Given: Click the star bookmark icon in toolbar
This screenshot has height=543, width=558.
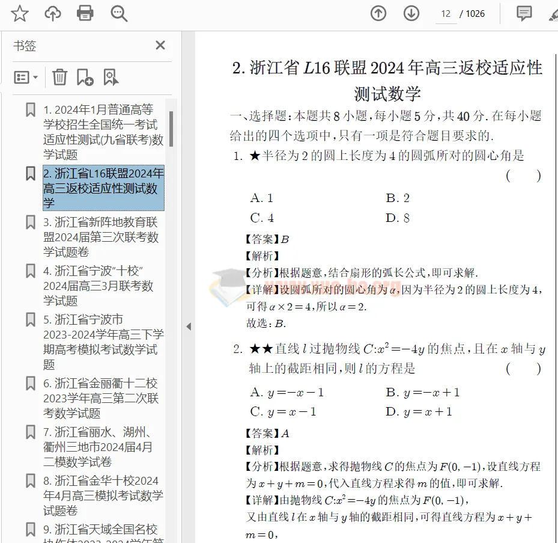Looking at the screenshot, I should [20, 13].
